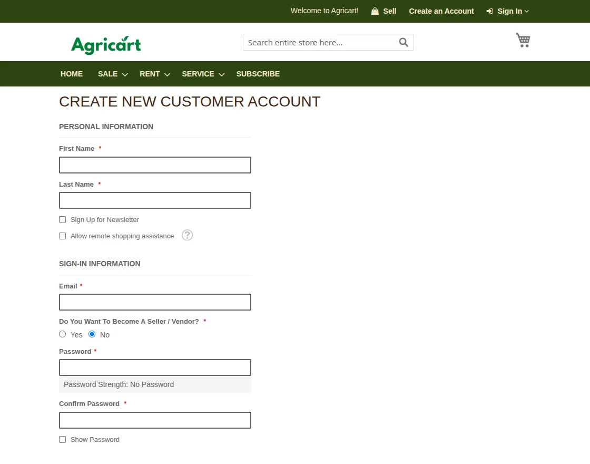Click the Welcome to Agricart greeting
This screenshot has width=590, height=464.
(324, 11)
